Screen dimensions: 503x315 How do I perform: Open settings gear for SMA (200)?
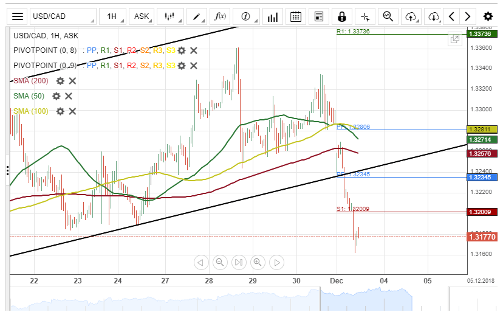coord(60,81)
